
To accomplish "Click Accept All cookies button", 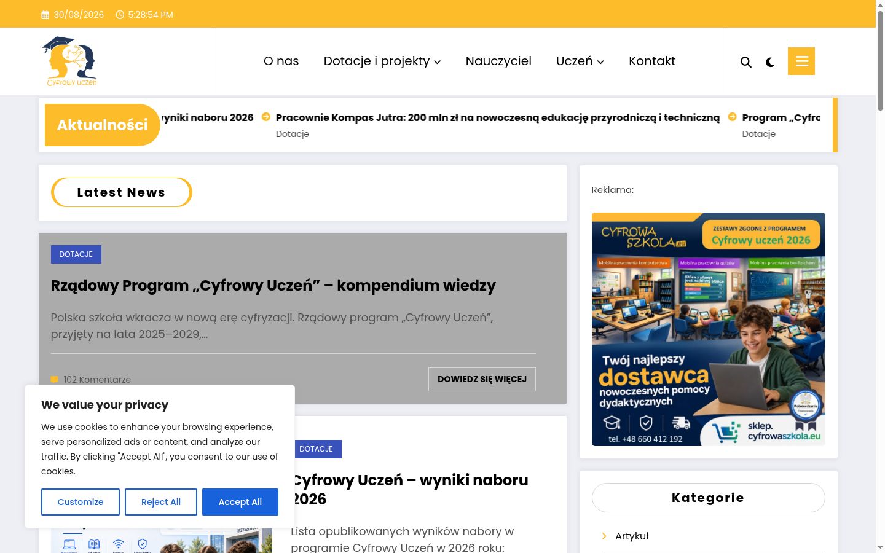I will point(240,502).
